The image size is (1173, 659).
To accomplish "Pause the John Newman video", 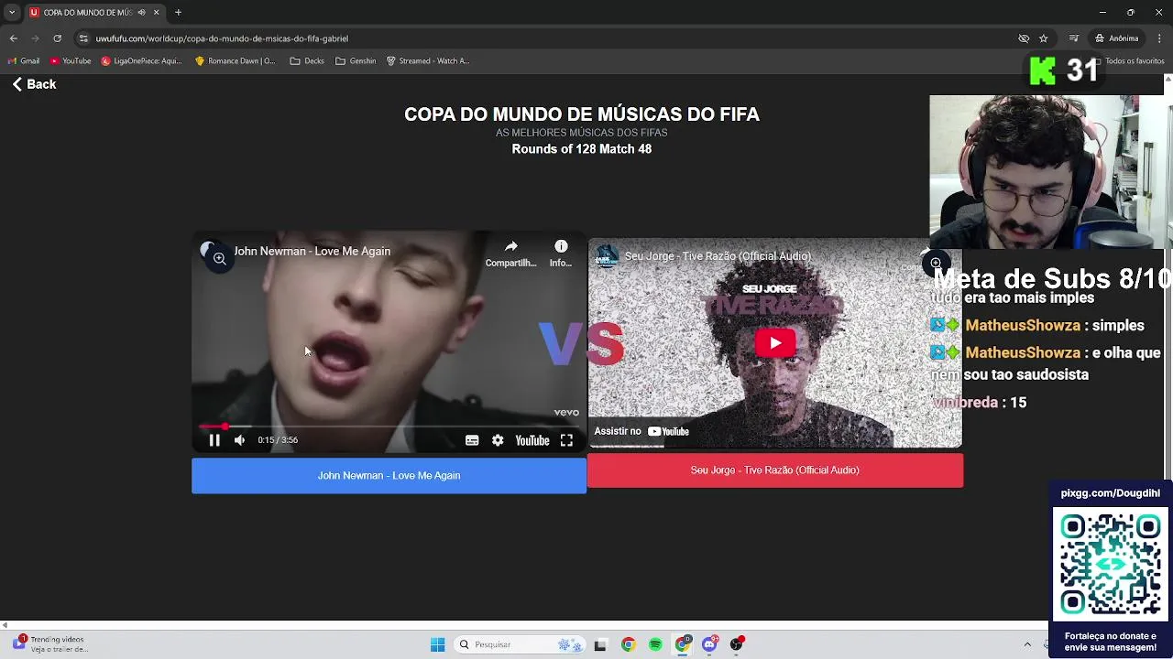I will coord(214,440).
